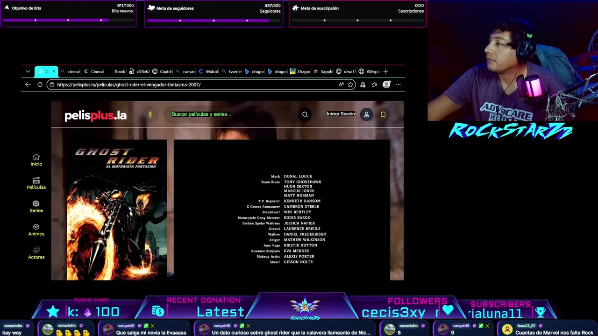Click the SUBSCRIBERS label in overlay

point(500,304)
